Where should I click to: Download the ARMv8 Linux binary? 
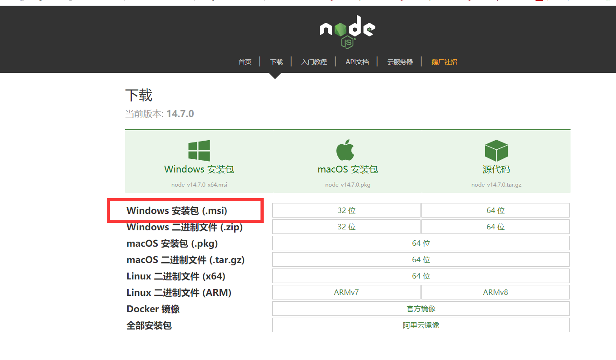496,292
